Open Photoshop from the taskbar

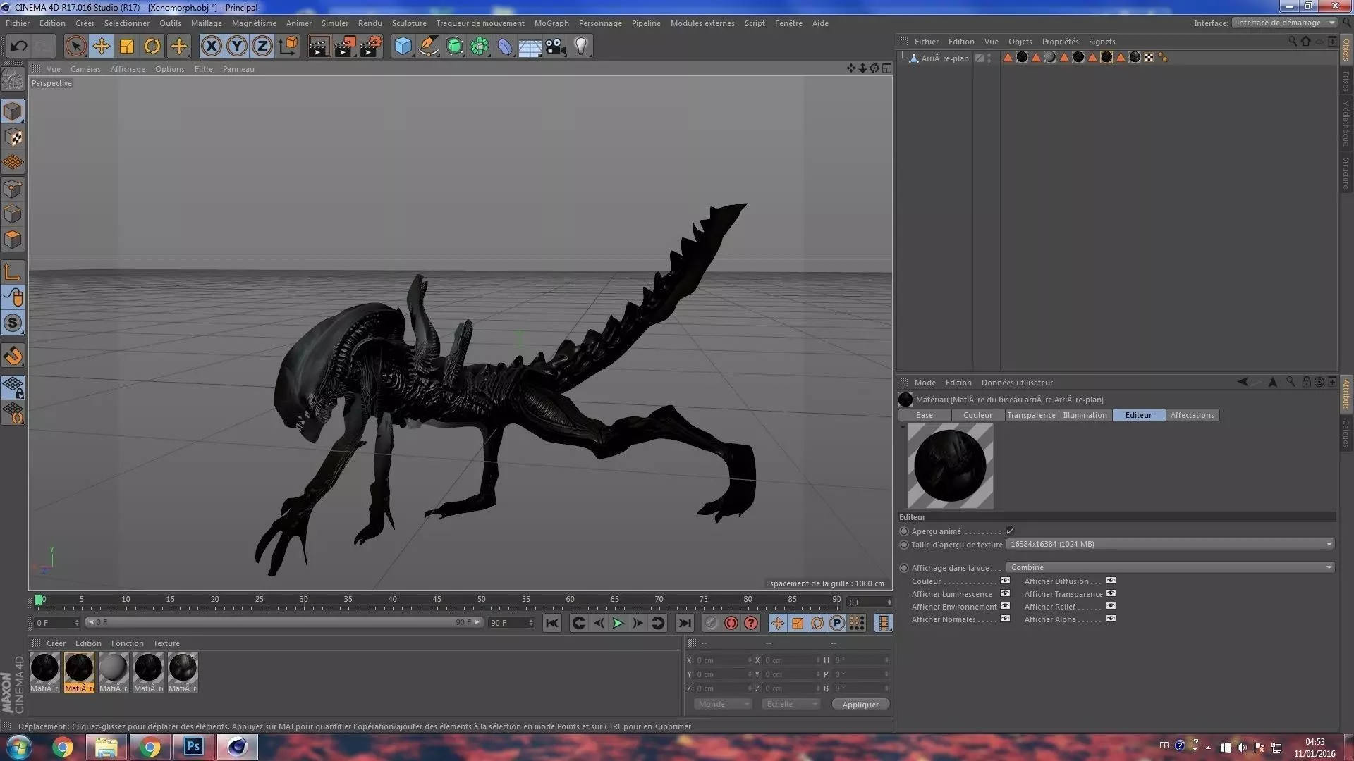tap(193, 747)
